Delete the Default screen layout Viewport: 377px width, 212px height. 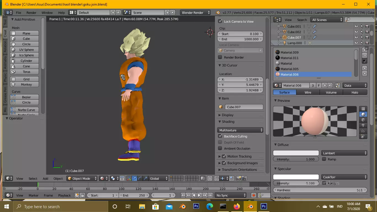click(118, 12)
